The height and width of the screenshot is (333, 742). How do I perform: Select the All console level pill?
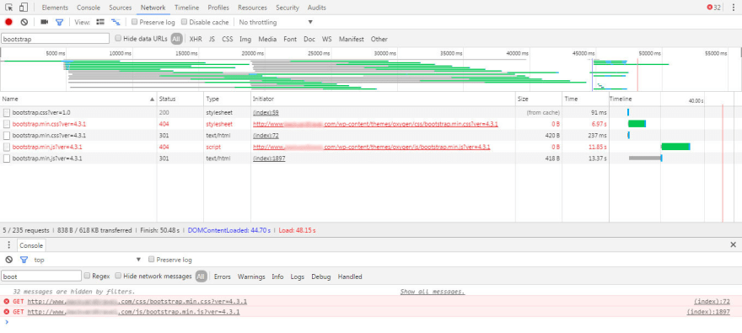pos(202,277)
